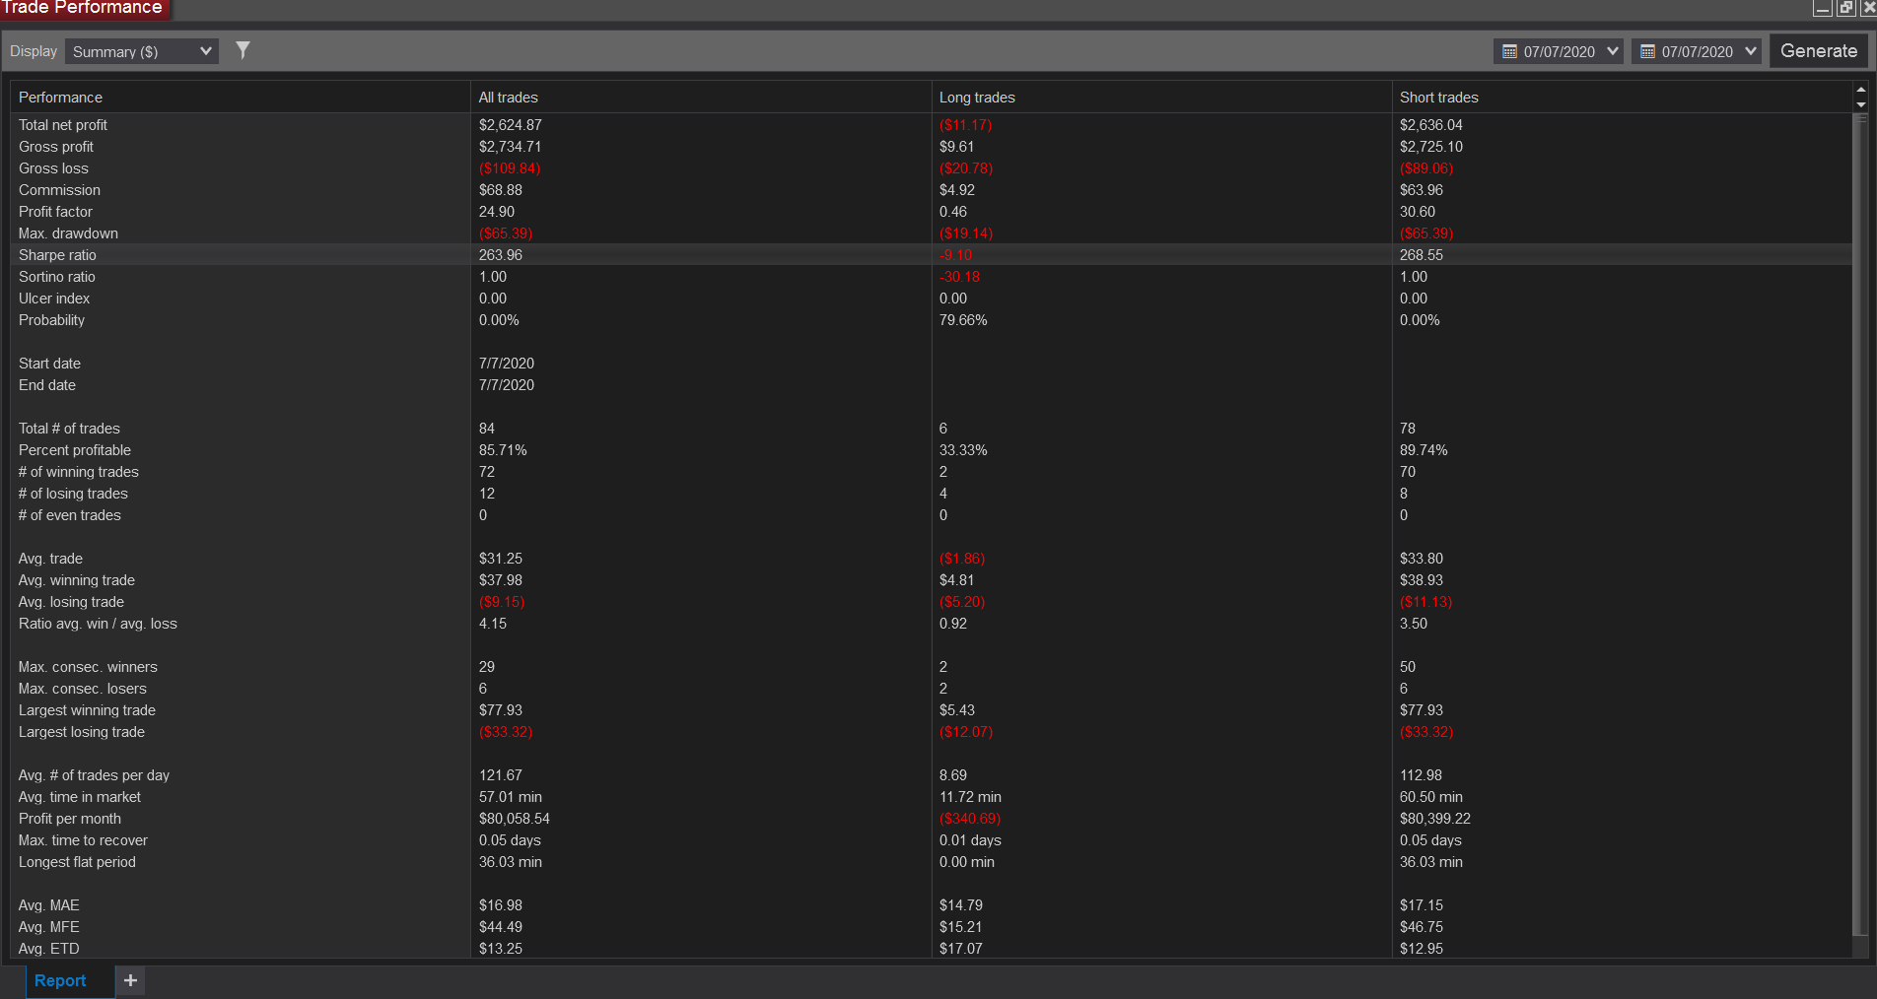Select the Max. consec. losers label
This screenshot has width=1877, height=999.
pyautogui.click(x=83, y=689)
